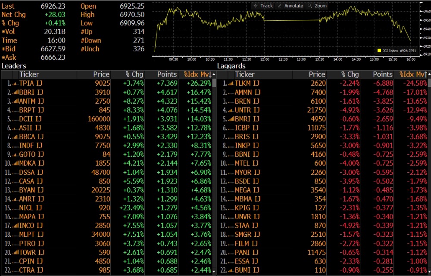Click the #Unch count 326
Viewport: 431px width, 276px height.
pyautogui.click(x=139, y=49)
